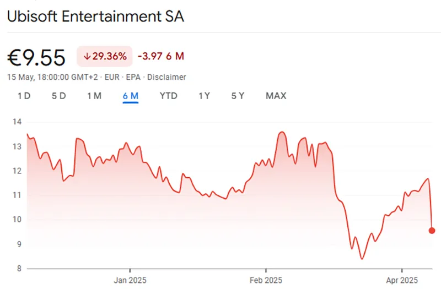
Task: Switch to the 5 D range tab
Action: pos(59,96)
